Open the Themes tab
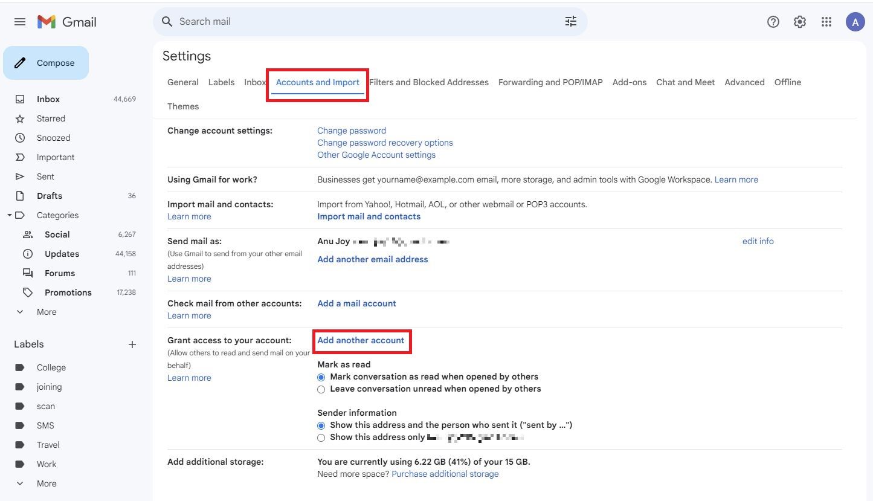Screen dimensions: 873x501 183,106
